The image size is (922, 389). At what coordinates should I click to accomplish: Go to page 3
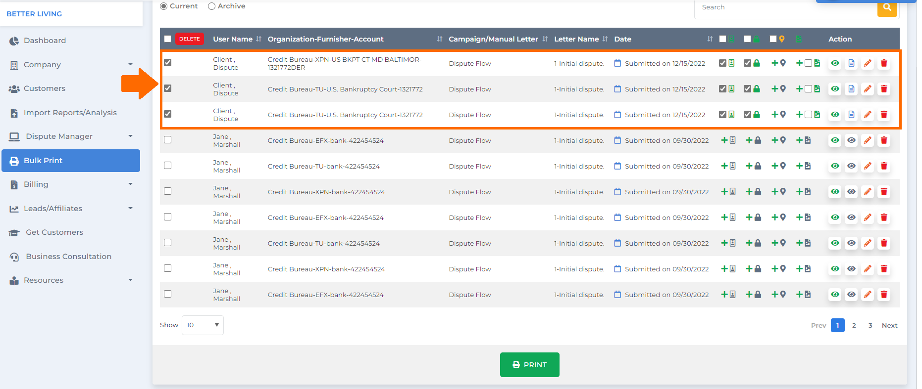point(871,325)
